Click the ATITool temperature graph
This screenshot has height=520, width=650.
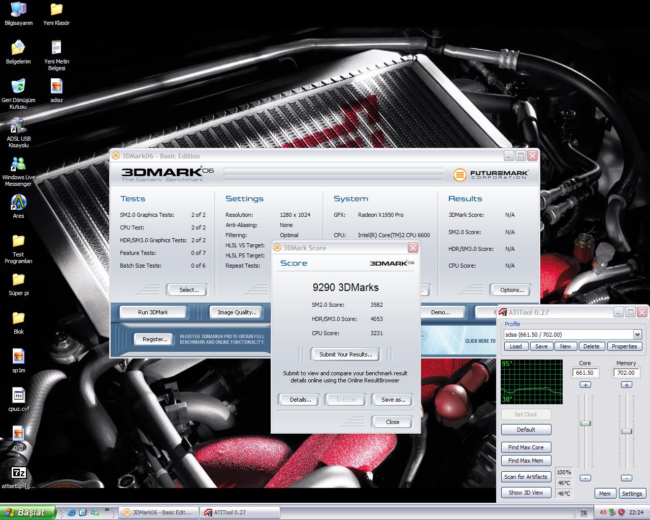pos(532,382)
